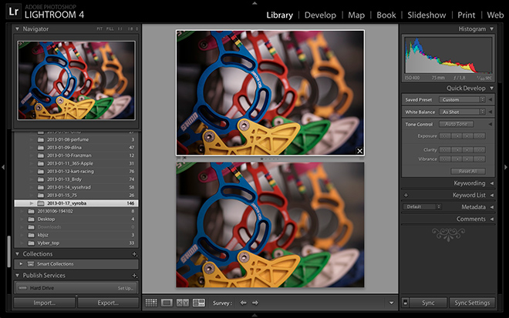The image size is (509, 318).
Task: Click the Navigator preview image
Action: coord(76,80)
